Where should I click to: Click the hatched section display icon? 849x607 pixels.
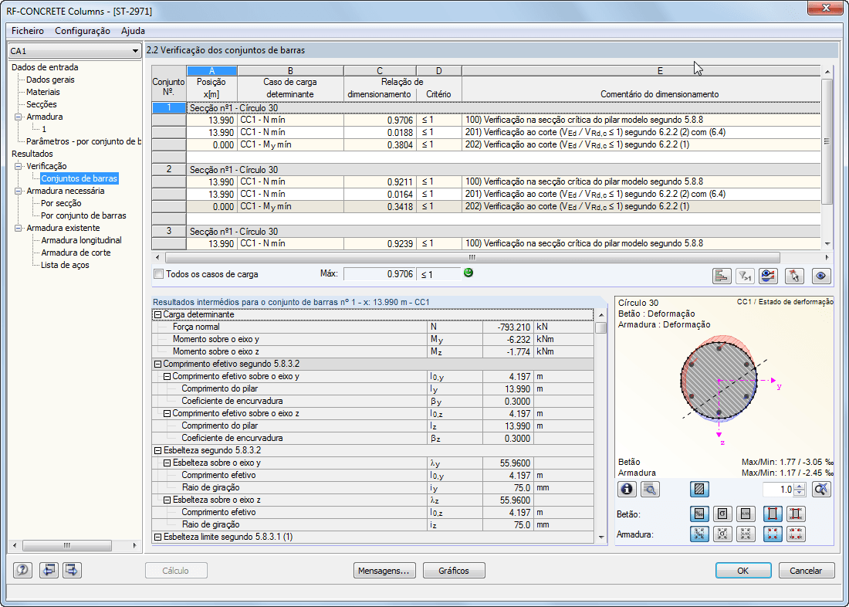coord(699,489)
